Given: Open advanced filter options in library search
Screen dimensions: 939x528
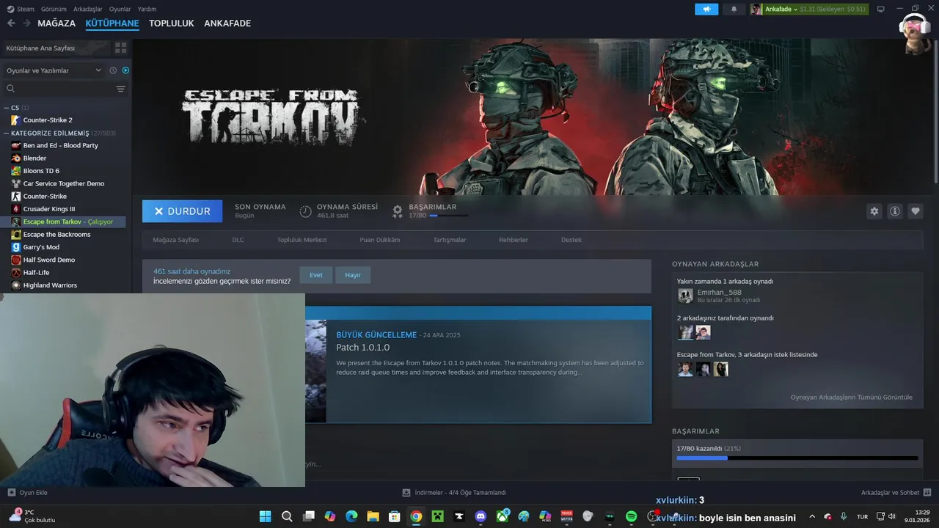Looking at the screenshot, I should 121,89.
